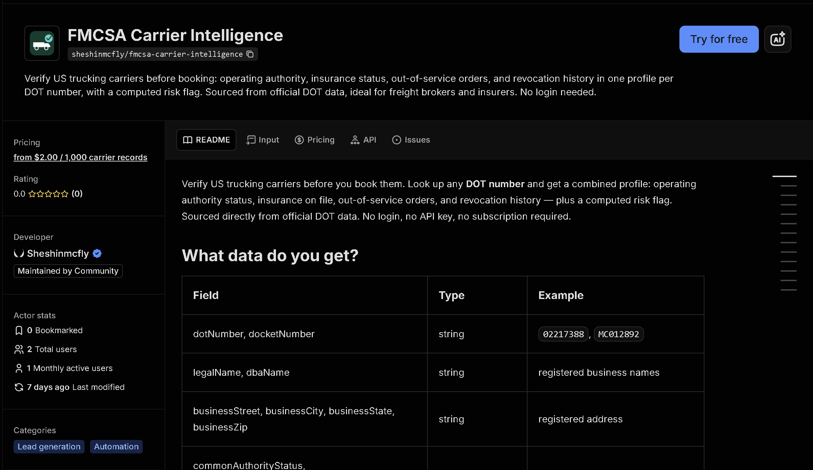
Task: Click the registered address cell
Action: click(615, 419)
